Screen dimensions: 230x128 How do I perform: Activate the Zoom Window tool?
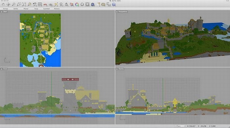pyautogui.click(x=19, y=5)
